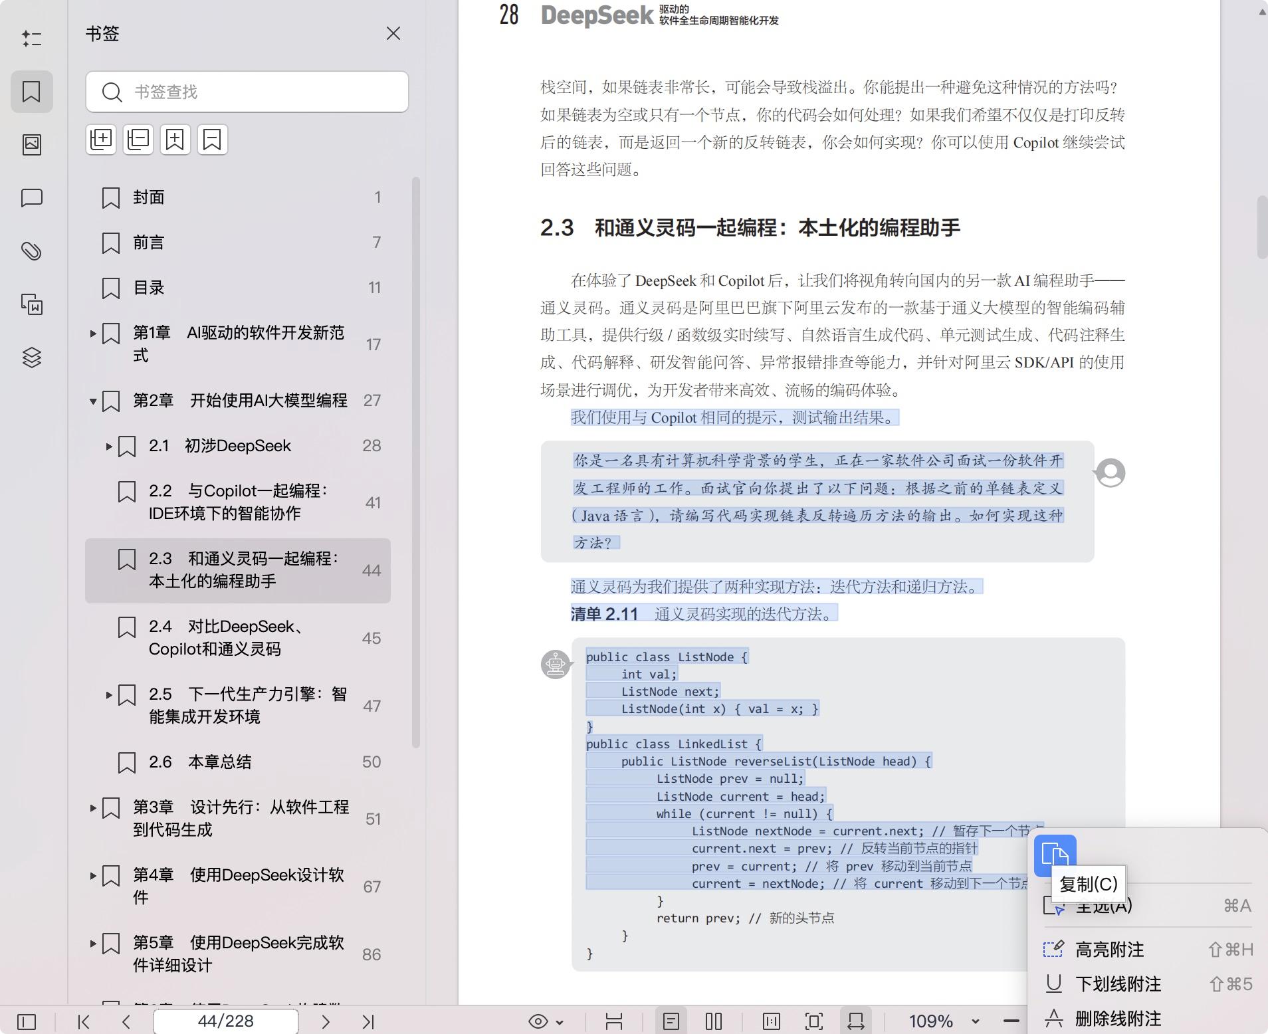Jump to the last page
The width and height of the screenshot is (1268, 1034).
pos(368,1021)
